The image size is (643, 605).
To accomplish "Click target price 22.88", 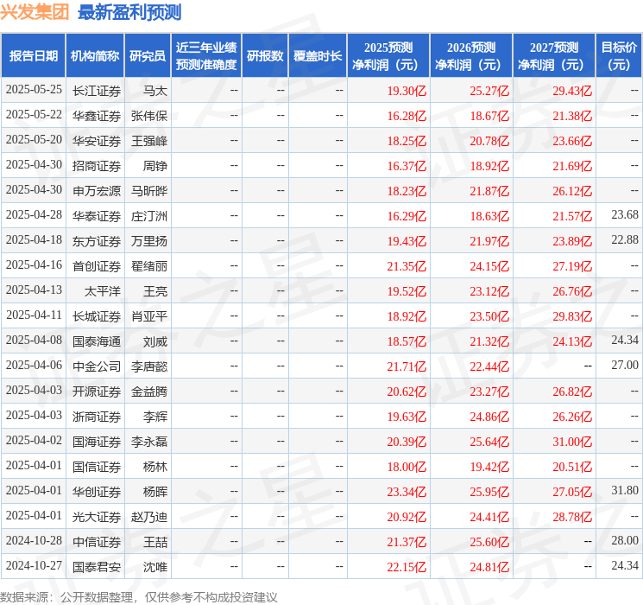I will [625, 239].
